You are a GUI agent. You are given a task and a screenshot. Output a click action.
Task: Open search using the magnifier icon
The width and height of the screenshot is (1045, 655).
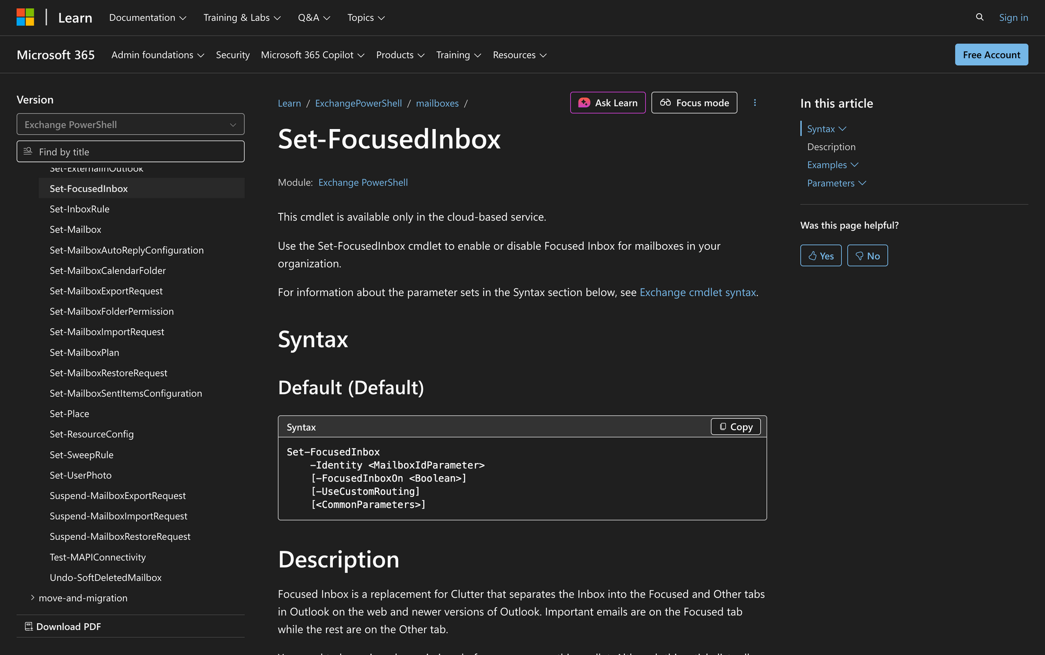tap(979, 17)
